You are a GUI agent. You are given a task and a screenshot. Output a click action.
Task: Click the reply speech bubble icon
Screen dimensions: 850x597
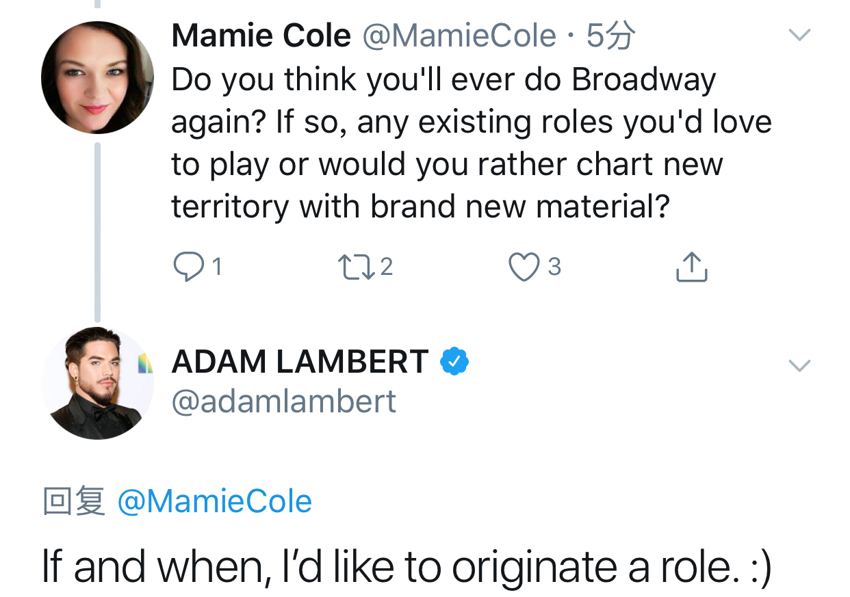[x=185, y=267]
